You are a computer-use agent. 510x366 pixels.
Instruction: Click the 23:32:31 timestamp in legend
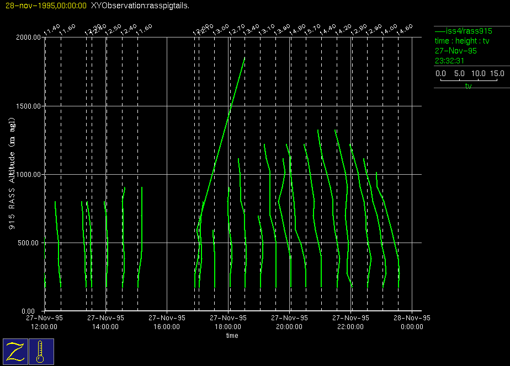pyautogui.click(x=449, y=61)
